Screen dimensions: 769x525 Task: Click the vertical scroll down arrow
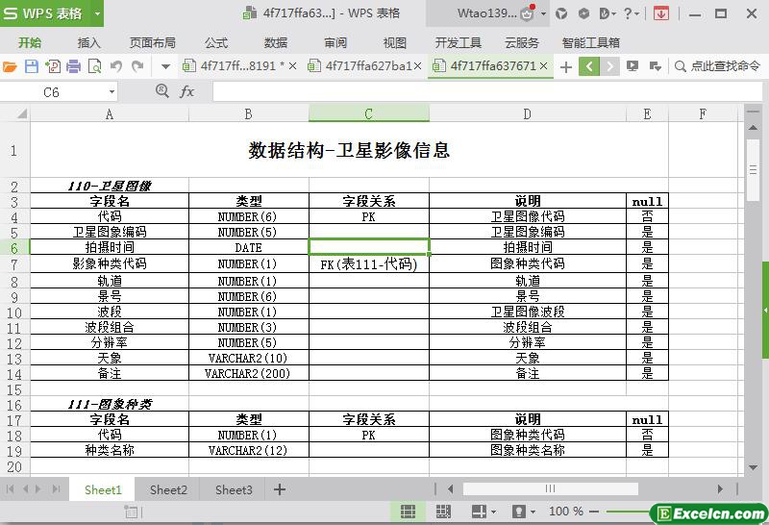click(x=753, y=467)
